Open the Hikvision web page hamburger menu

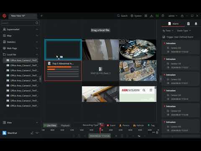(x=151, y=90)
